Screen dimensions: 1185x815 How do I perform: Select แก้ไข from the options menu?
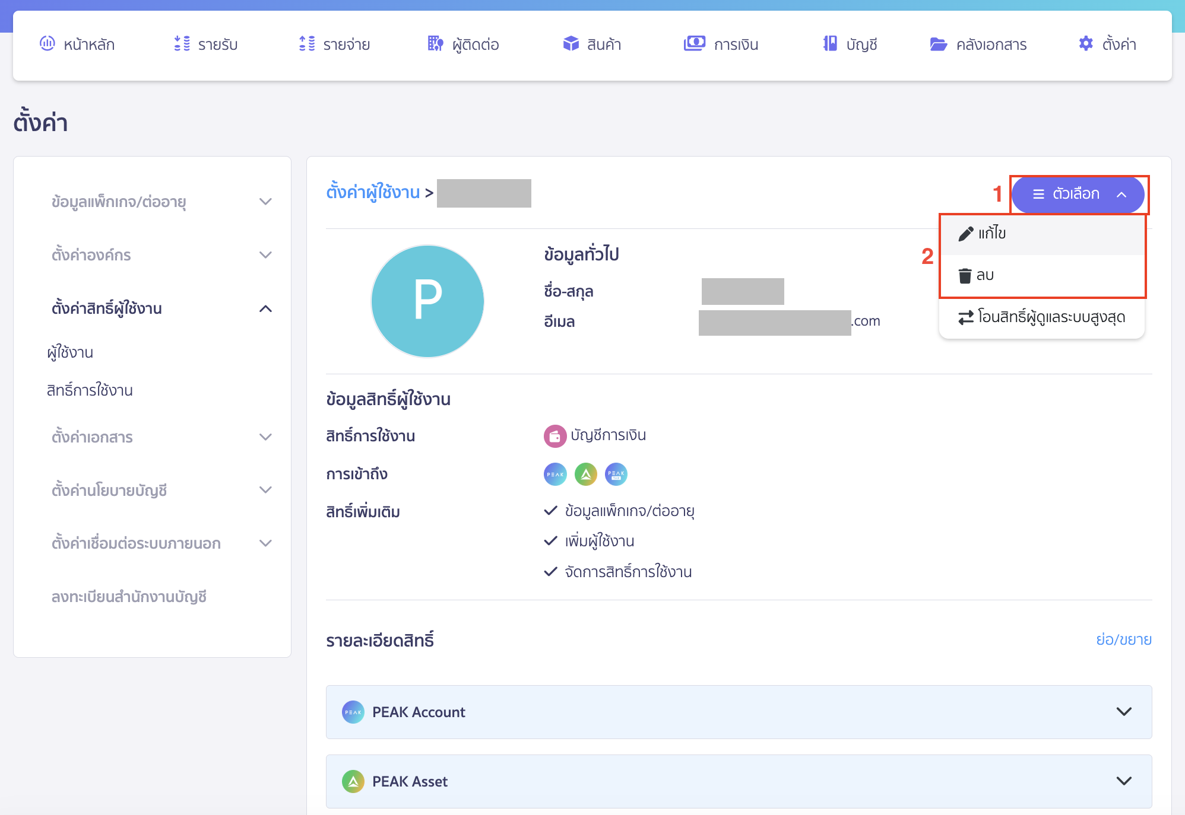pos(991,234)
